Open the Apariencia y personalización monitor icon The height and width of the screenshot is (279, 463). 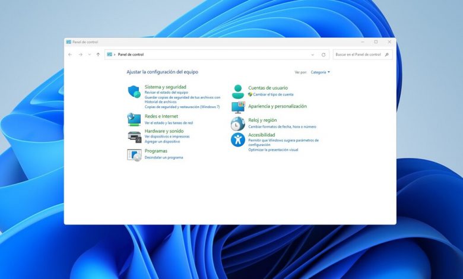(238, 107)
